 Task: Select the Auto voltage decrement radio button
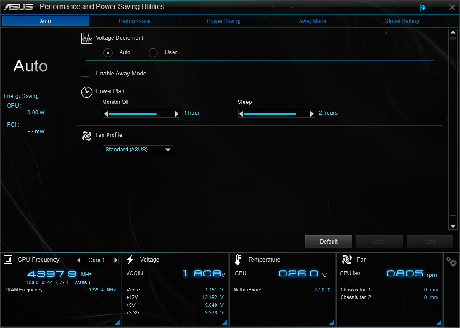click(x=108, y=53)
